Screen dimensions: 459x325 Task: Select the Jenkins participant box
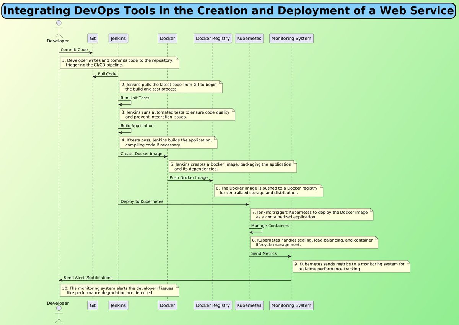(118, 38)
